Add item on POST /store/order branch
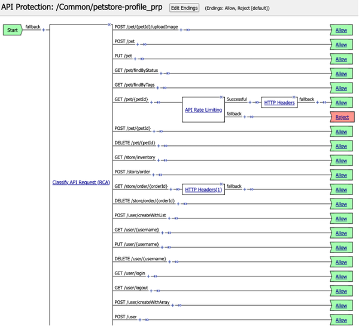This screenshot has width=359, height=326. click(153, 175)
